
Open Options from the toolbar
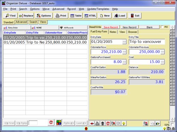point(44,16)
